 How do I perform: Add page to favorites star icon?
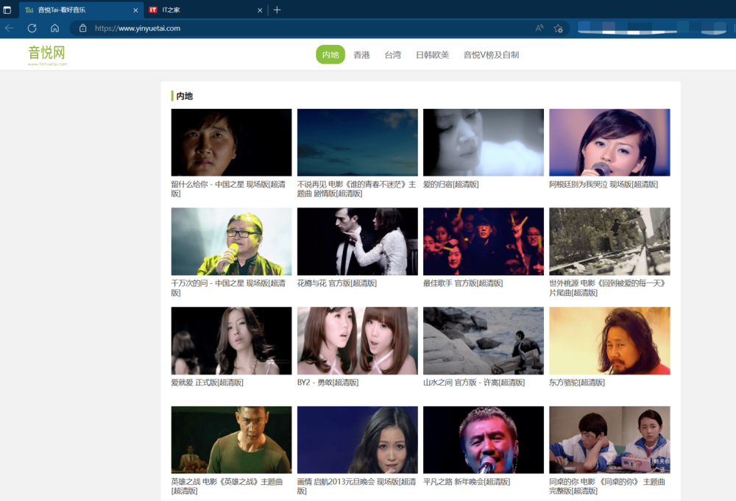click(559, 28)
